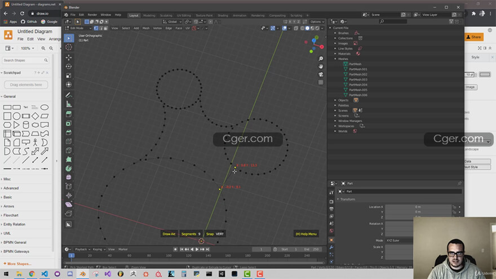Expand the Materials entry in outliner
The width and height of the screenshot is (496, 279).
coord(335,54)
